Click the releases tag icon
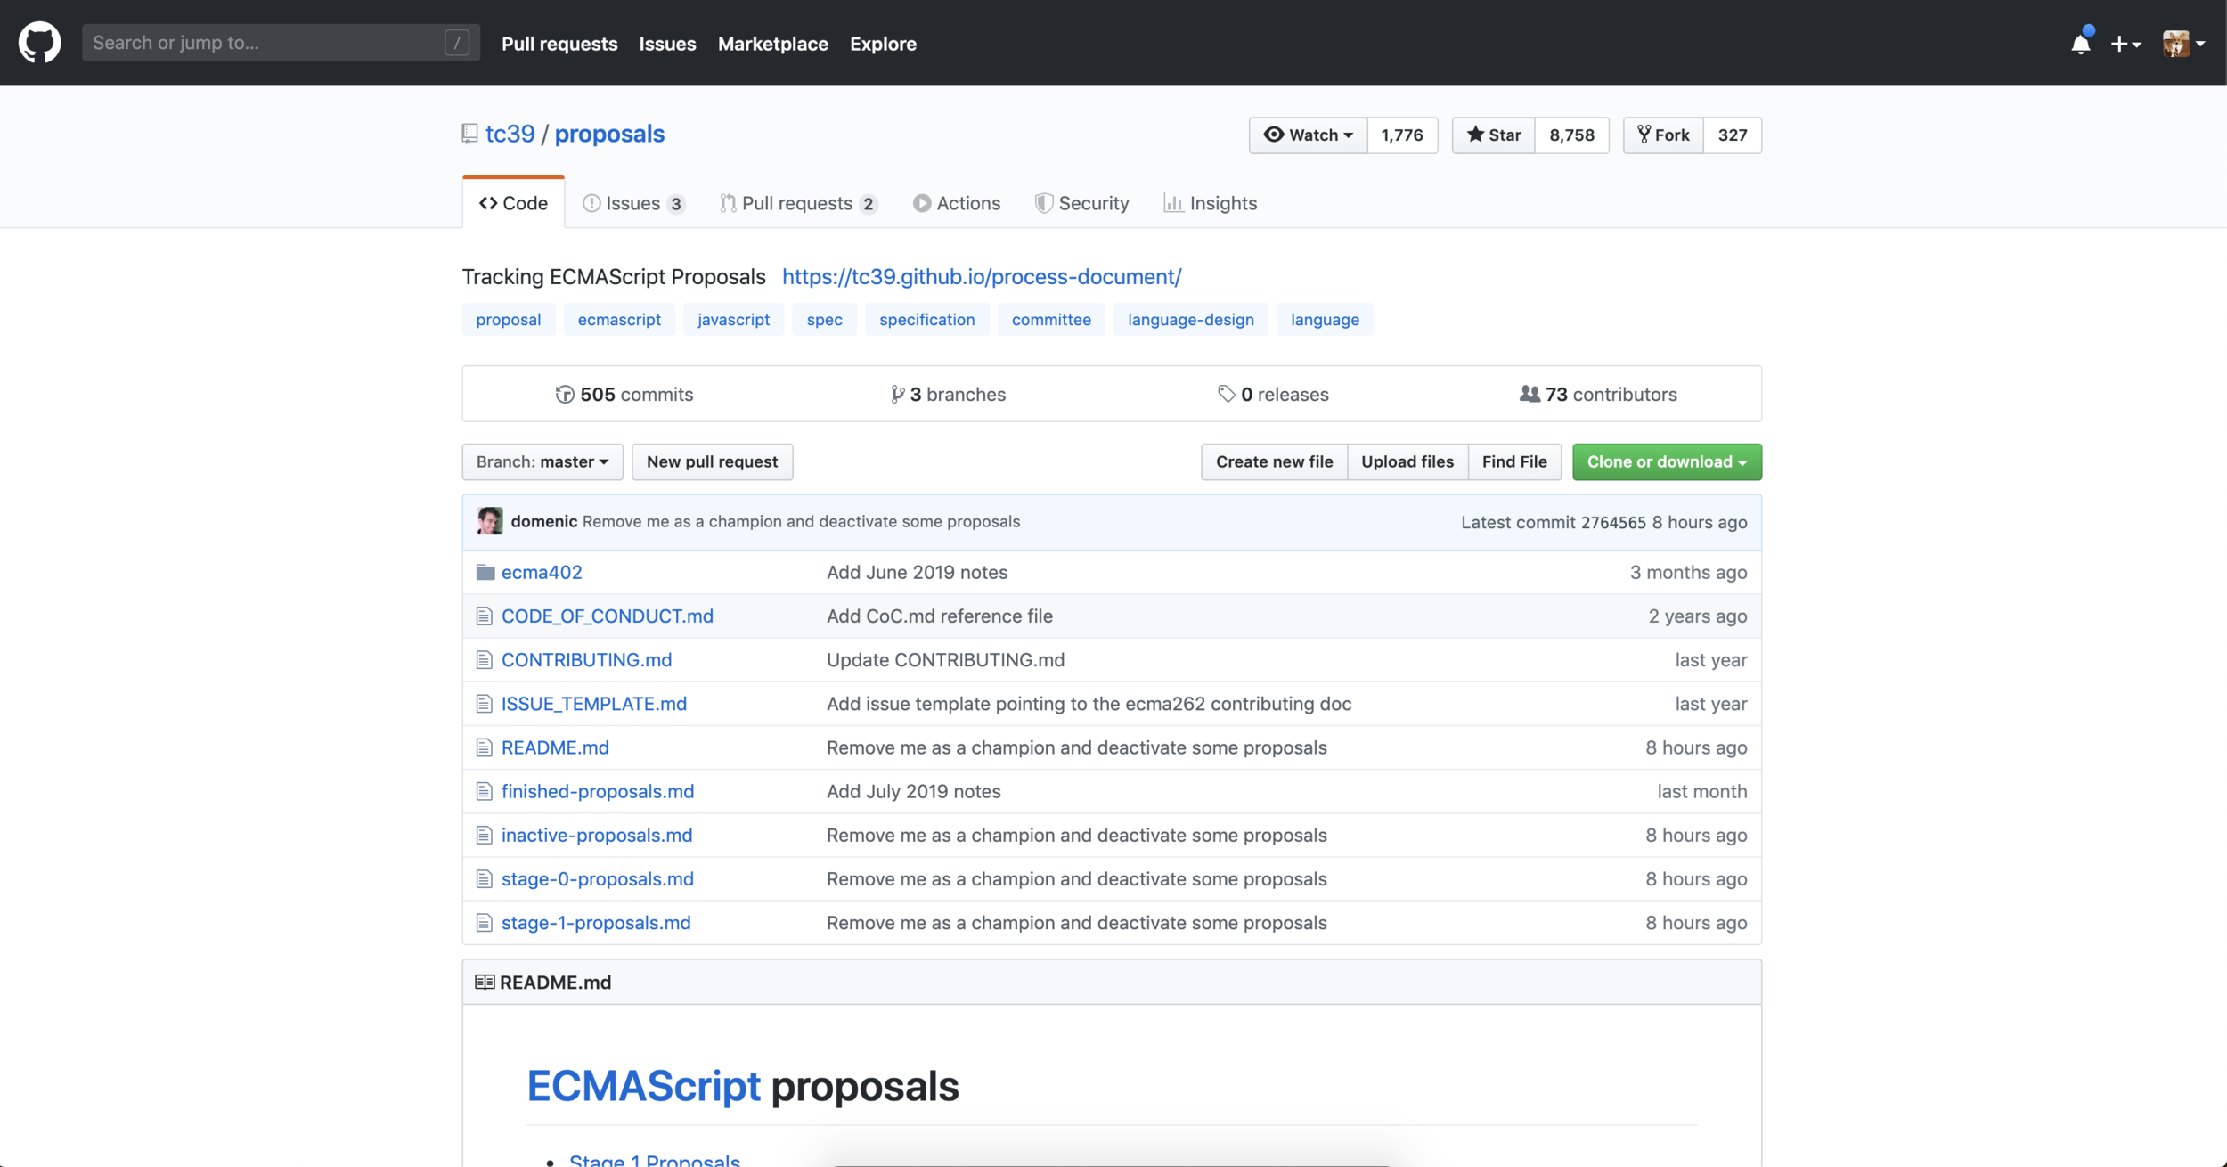 point(1226,394)
